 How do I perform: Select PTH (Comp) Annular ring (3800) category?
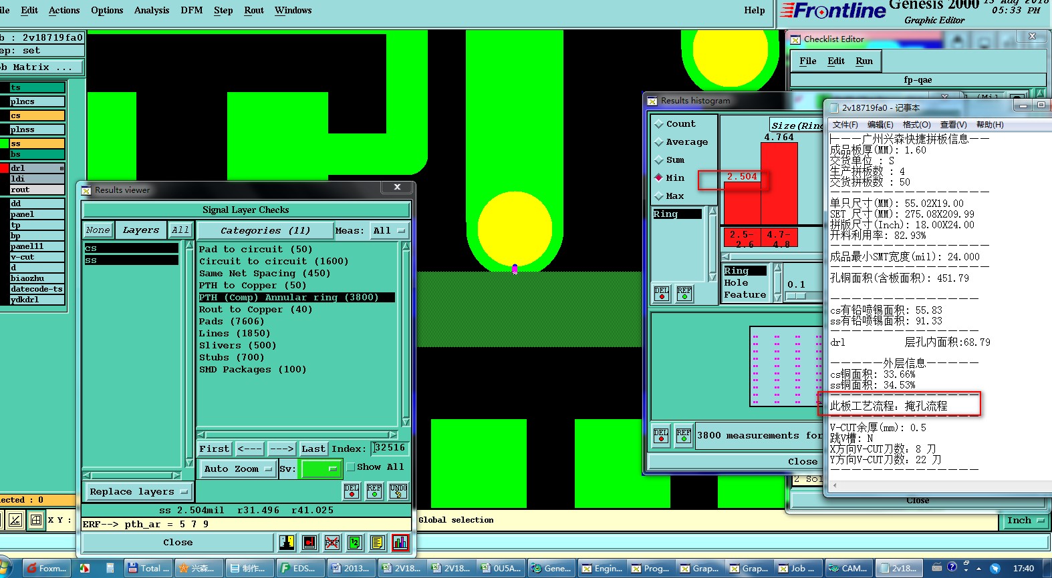[296, 298]
